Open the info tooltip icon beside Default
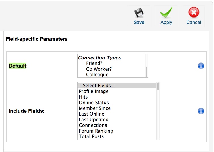Viewport: 214px width, 152px height. 201,66
